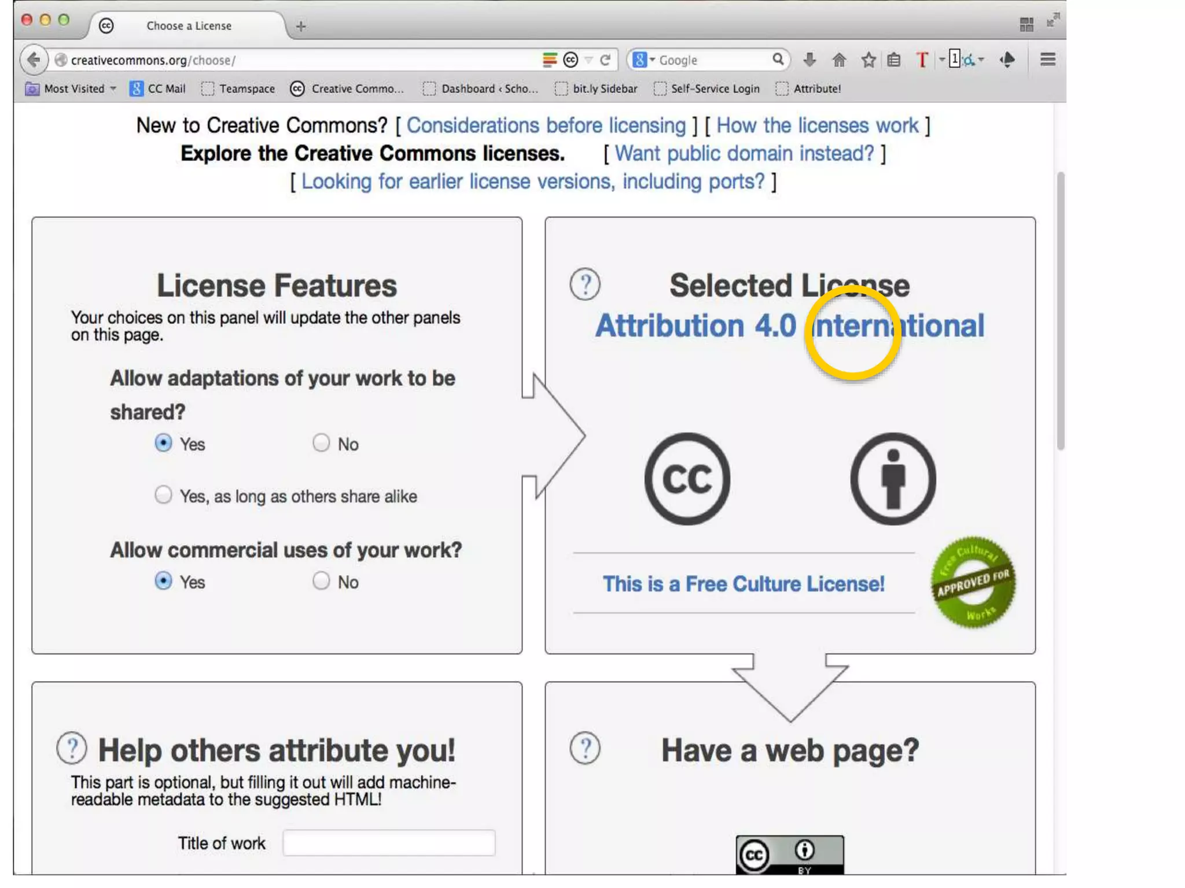The width and height of the screenshot is (1185, 888).
Task: Open the hamburger menu icon
Action: click(1047, 60)
